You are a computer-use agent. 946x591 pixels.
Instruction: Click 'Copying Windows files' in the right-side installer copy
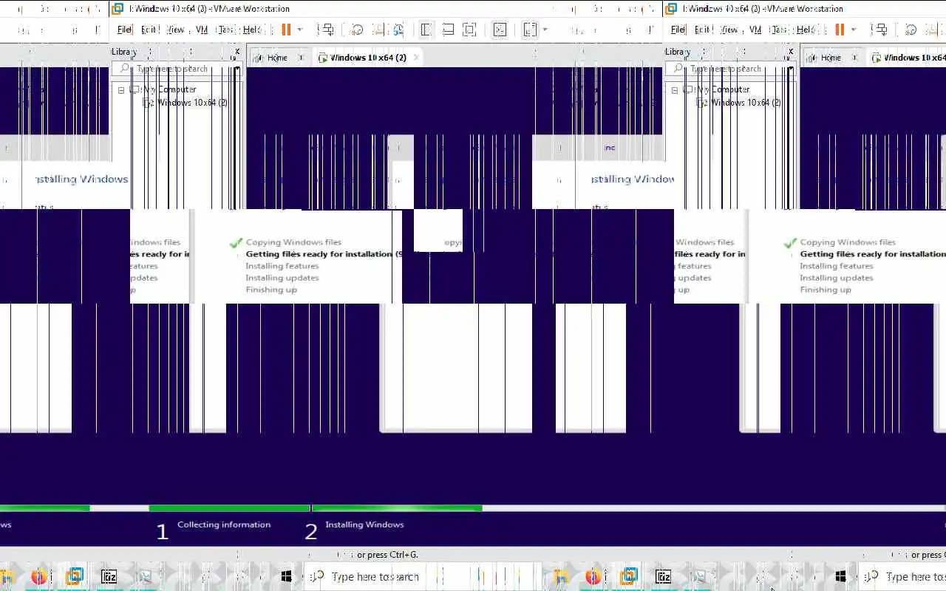pos(848,242)
